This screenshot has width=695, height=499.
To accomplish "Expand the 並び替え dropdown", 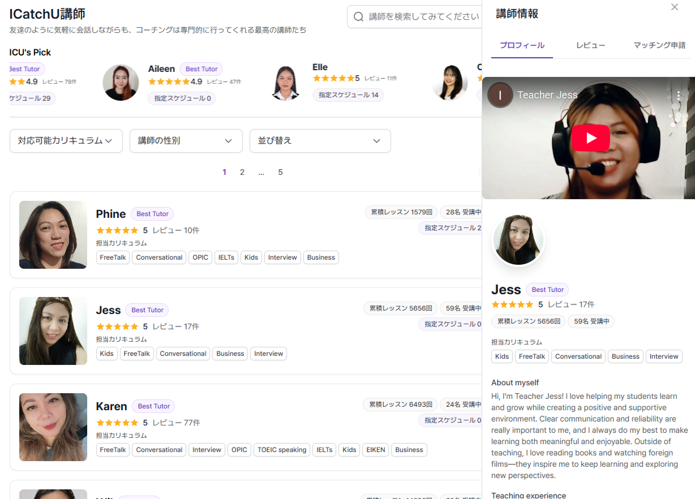I will [x=320, y=141].
